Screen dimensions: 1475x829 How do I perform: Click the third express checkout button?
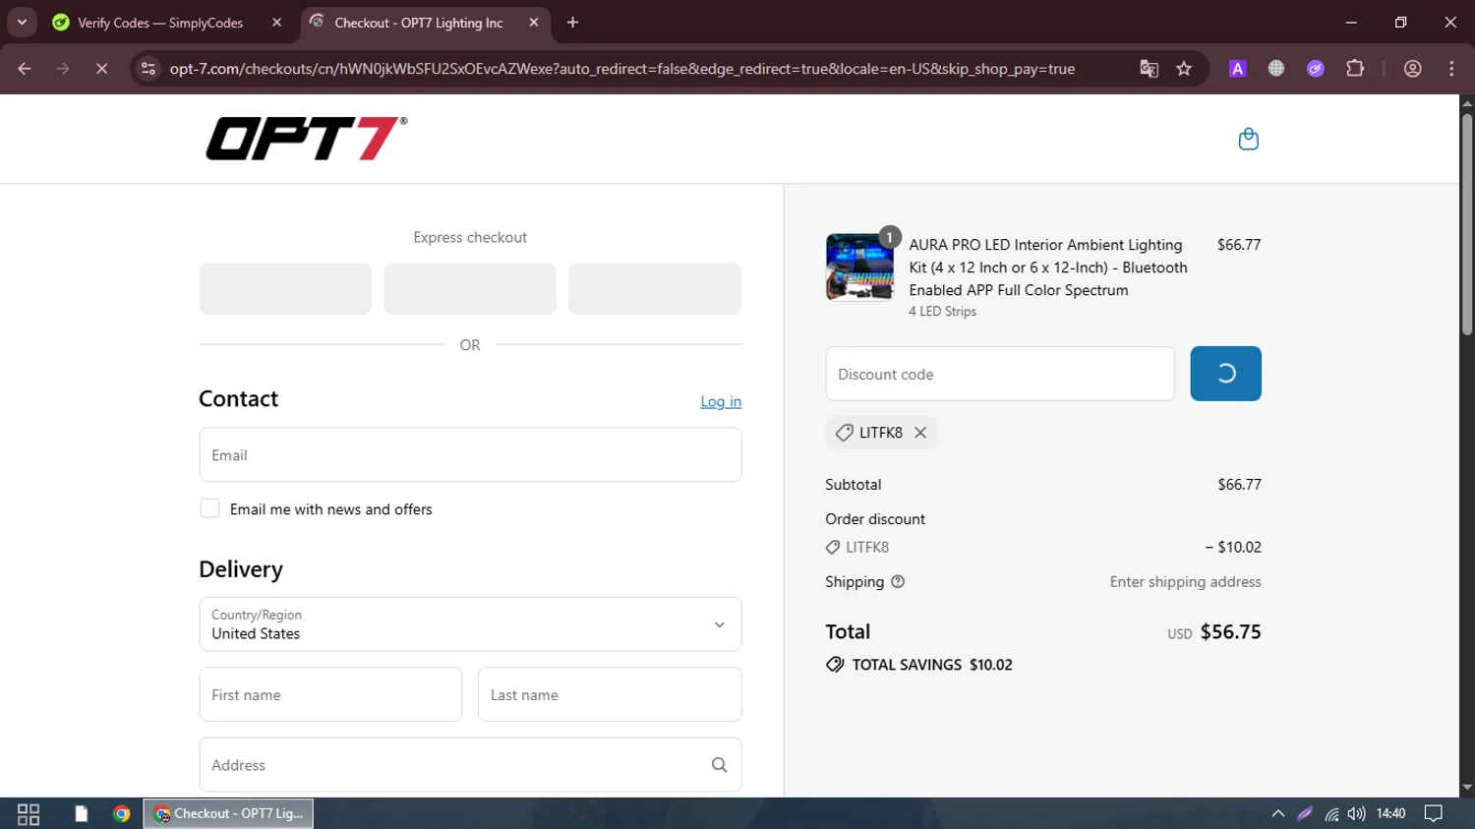click(x=655, y=288)
